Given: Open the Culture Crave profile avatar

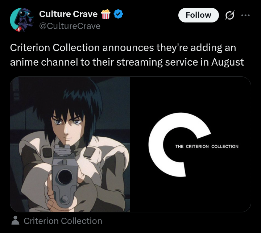Looking at the screenshot, I should pyautogui.click(x=22, y=20).
